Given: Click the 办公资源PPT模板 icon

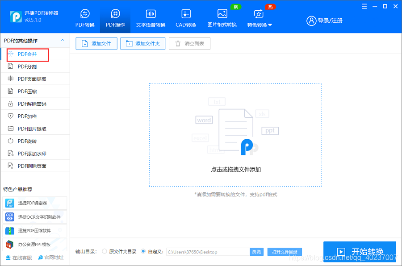Looking at the screenshot, I should [10, 245].
